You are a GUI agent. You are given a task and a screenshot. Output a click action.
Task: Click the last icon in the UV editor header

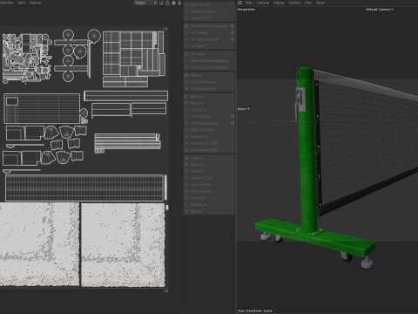pyautogui.click(x=179, y=3)
